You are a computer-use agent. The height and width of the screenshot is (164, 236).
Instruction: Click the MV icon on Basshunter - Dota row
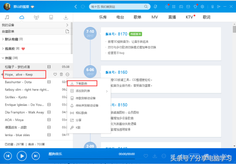click(x=49, y=82)
